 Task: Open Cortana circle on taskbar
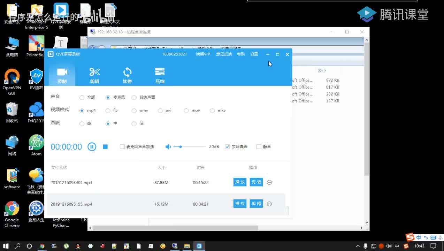pyautogui.click(x=29, y=246)
